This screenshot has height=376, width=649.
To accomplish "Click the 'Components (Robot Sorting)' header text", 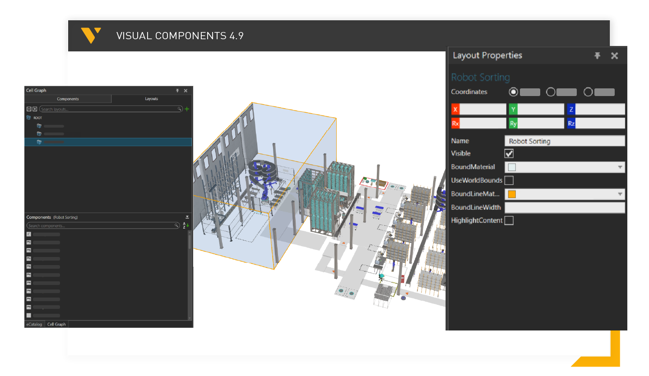I will click(52, 217).
